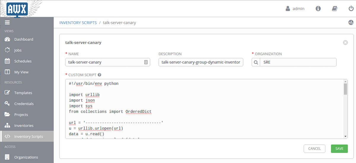Click the Schedules calendar icon
This screenshot has height=163, width=356.
(7, 61)
